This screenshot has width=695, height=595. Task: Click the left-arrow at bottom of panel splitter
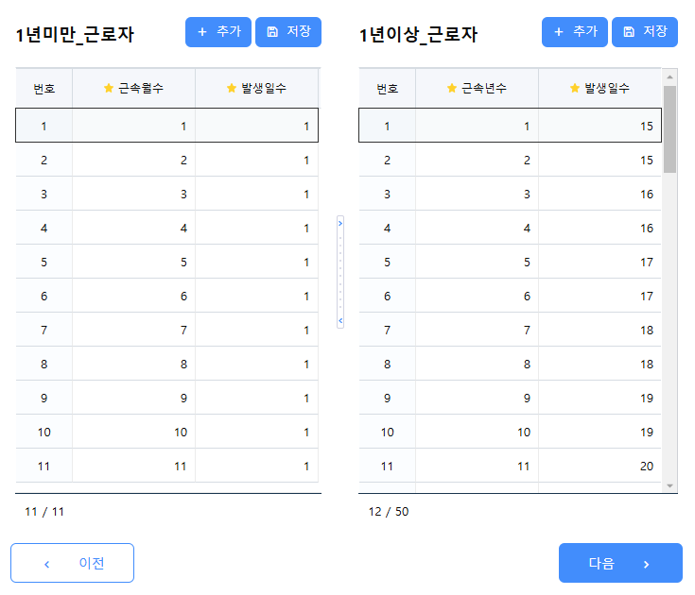click(x=340, y=322)
